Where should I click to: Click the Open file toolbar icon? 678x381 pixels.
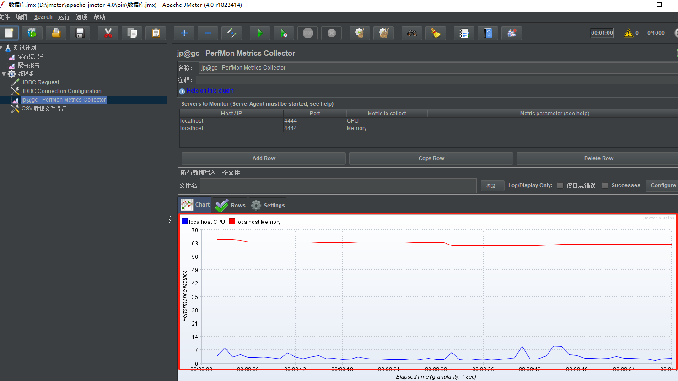56,33
